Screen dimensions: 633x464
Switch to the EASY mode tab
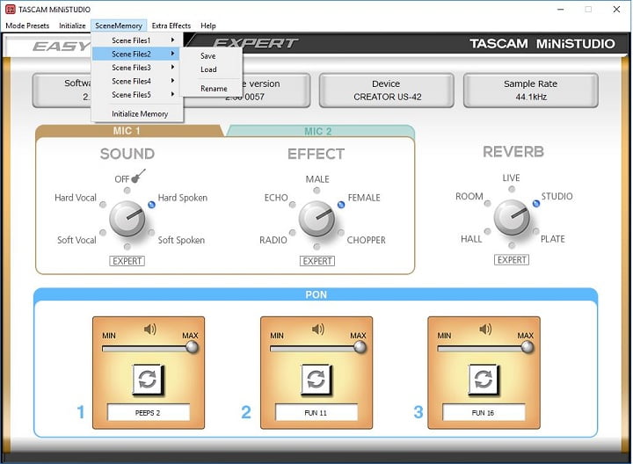(61, 46)
